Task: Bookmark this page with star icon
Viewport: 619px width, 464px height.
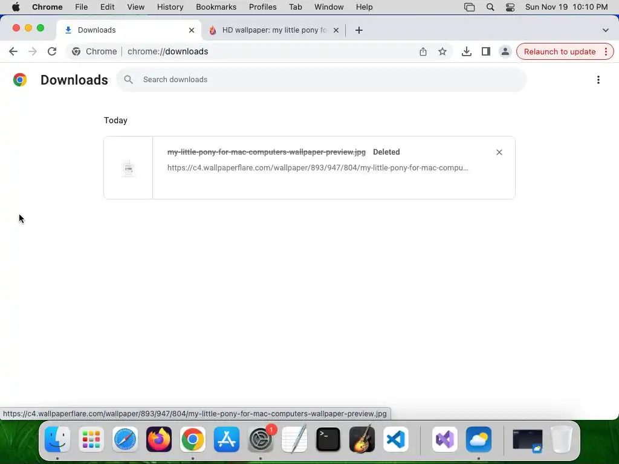Action: coord(442,52)
